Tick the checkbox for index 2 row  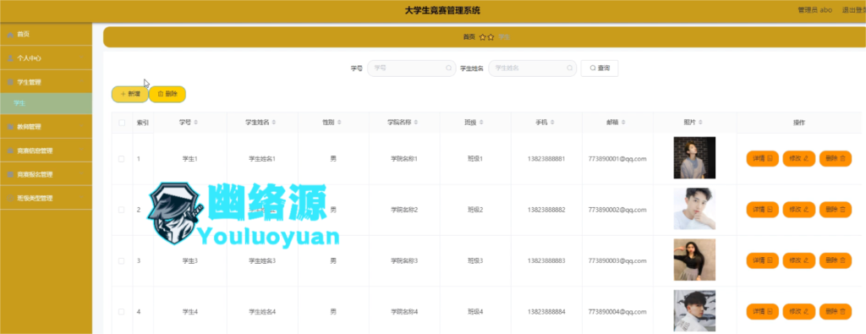pyautogui.click(x=122, y=210)
